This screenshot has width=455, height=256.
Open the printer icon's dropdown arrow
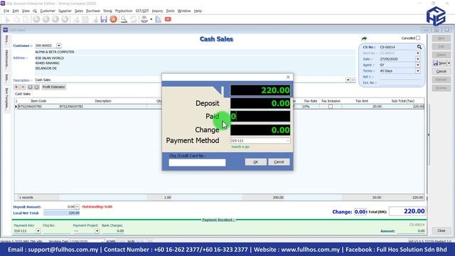tap(151, 19)
